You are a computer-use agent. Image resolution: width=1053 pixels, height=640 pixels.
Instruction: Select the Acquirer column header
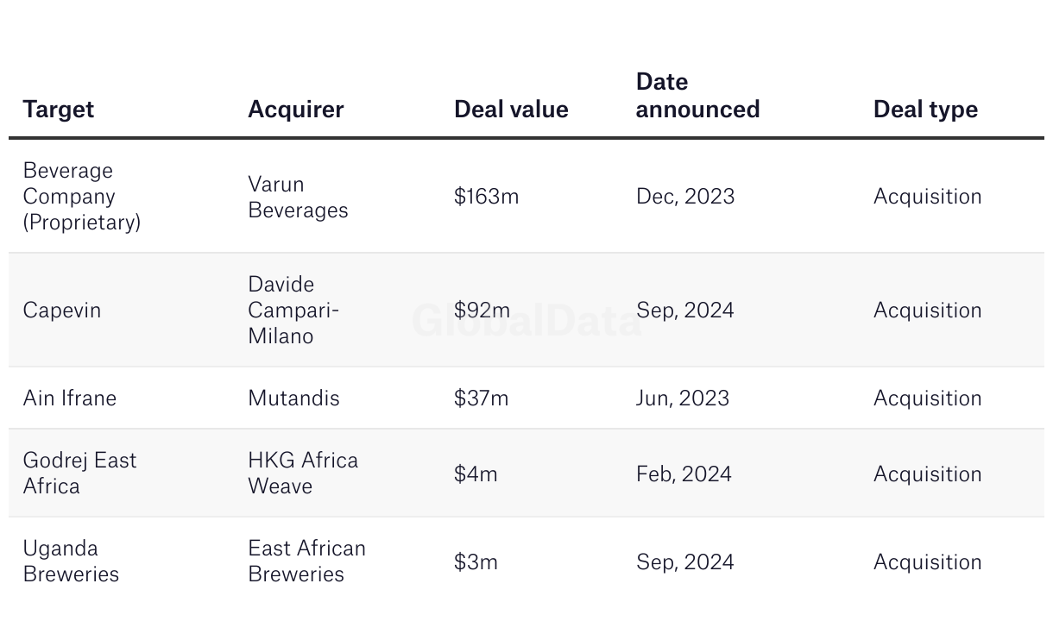coord(295,110)
